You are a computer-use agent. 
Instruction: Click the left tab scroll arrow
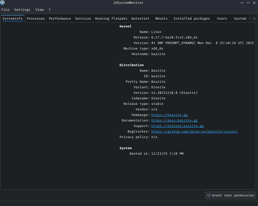coord(250,18)
